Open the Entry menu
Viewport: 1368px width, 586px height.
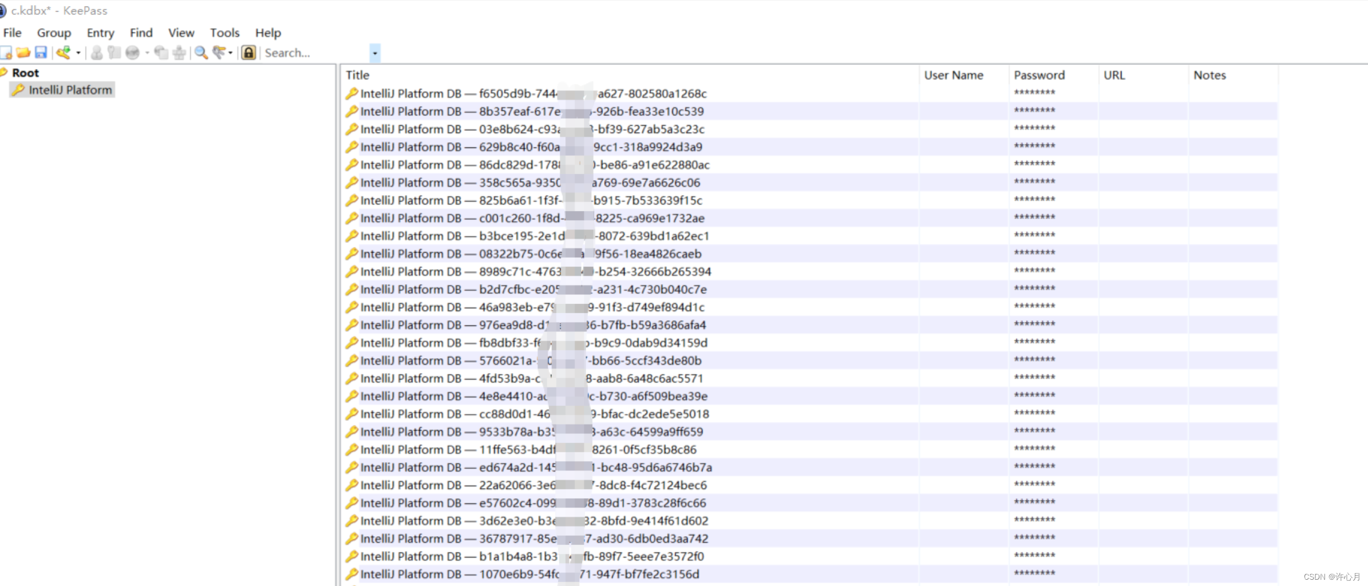tap(100, 33)
